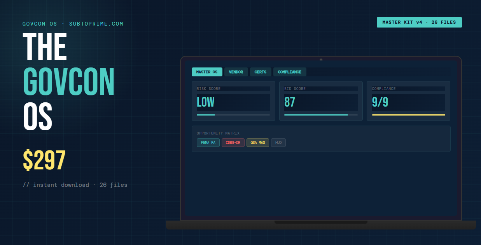This screenshot has width=481, height=245.
Task: Click the $297 price
Action: 44,160
